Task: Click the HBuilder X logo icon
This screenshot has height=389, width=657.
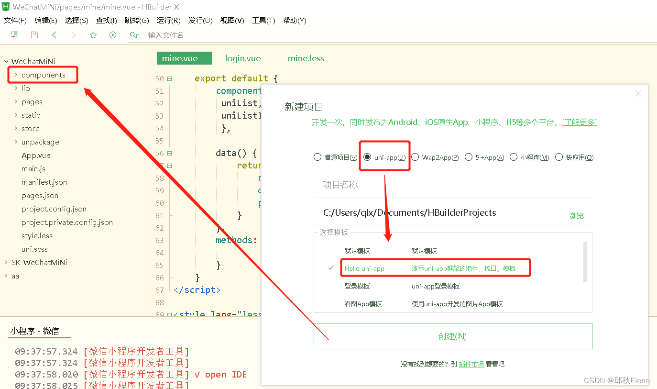Action: pyautogui.click(x=6, y=6)
